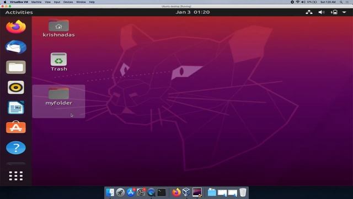Click the macOS menu bar date and time

coord(328,2)
